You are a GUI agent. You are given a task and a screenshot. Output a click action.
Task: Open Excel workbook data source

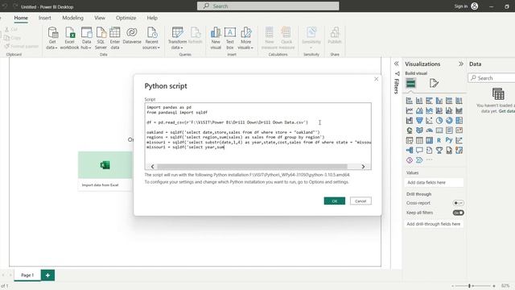point(69,38)
